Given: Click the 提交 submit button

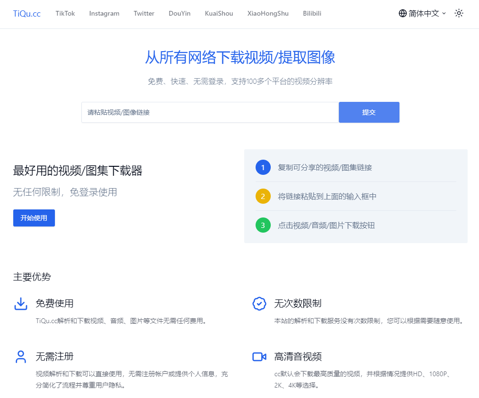Looking at the screenshot, I should (x=369, y=112).
